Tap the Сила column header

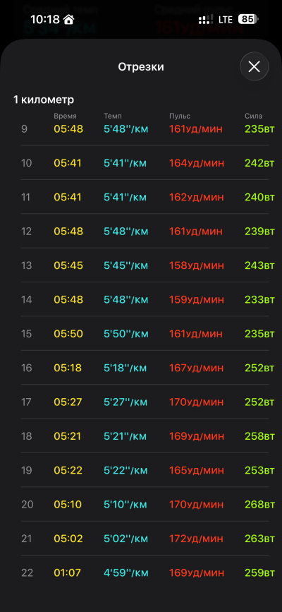pyautogui.click(x=254, y=116)
